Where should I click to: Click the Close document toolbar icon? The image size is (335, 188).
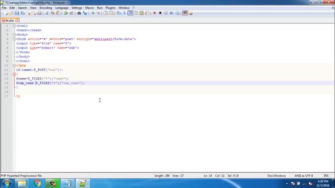[29, 13]
